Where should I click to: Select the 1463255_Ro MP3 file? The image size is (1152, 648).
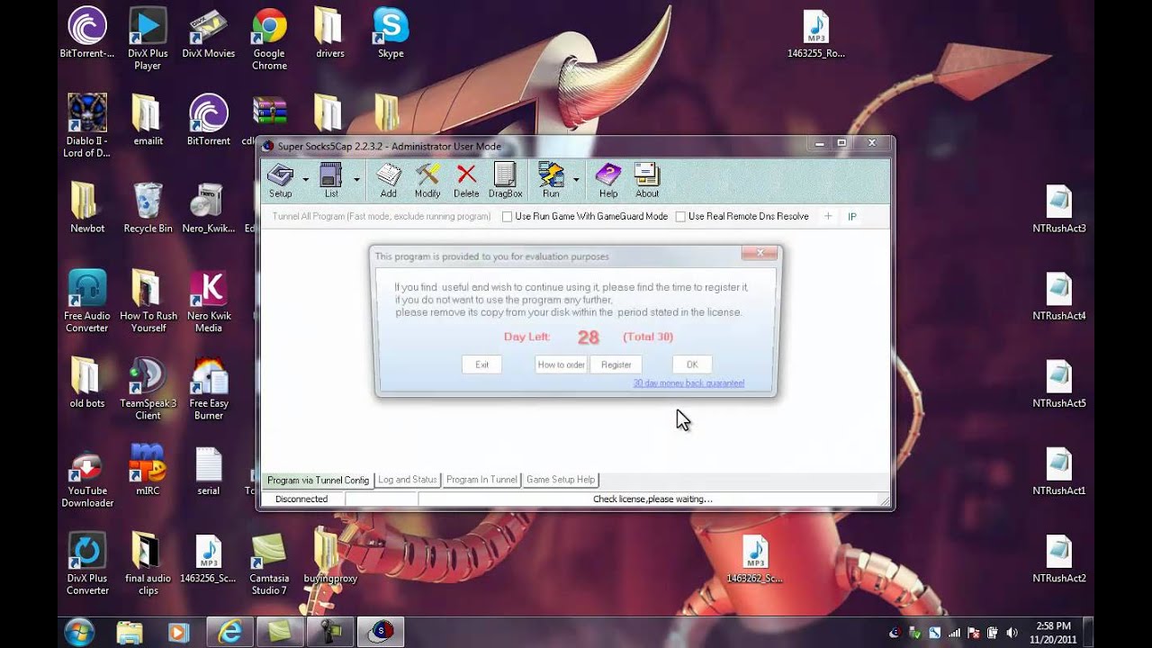click(816, 33)
